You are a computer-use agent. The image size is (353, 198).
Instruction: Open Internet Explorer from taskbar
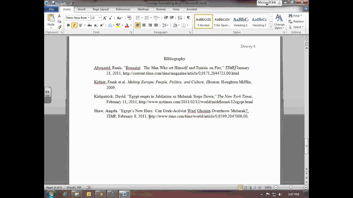point(65,194)
